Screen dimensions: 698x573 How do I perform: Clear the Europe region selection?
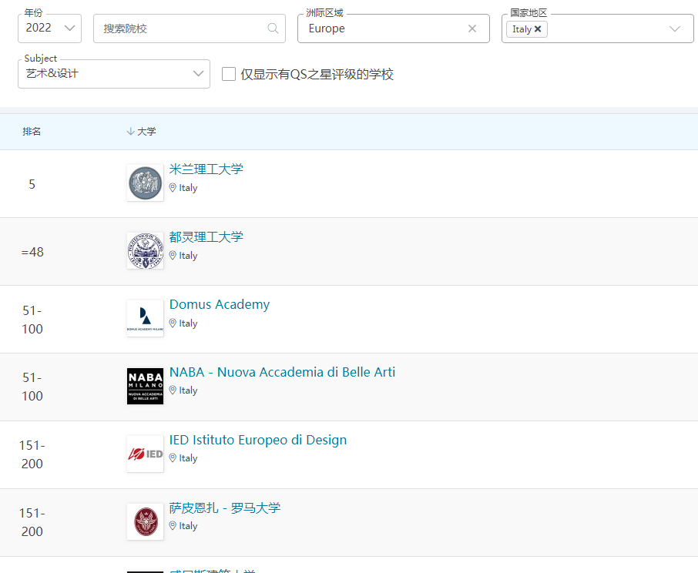[x=472, y=28]
